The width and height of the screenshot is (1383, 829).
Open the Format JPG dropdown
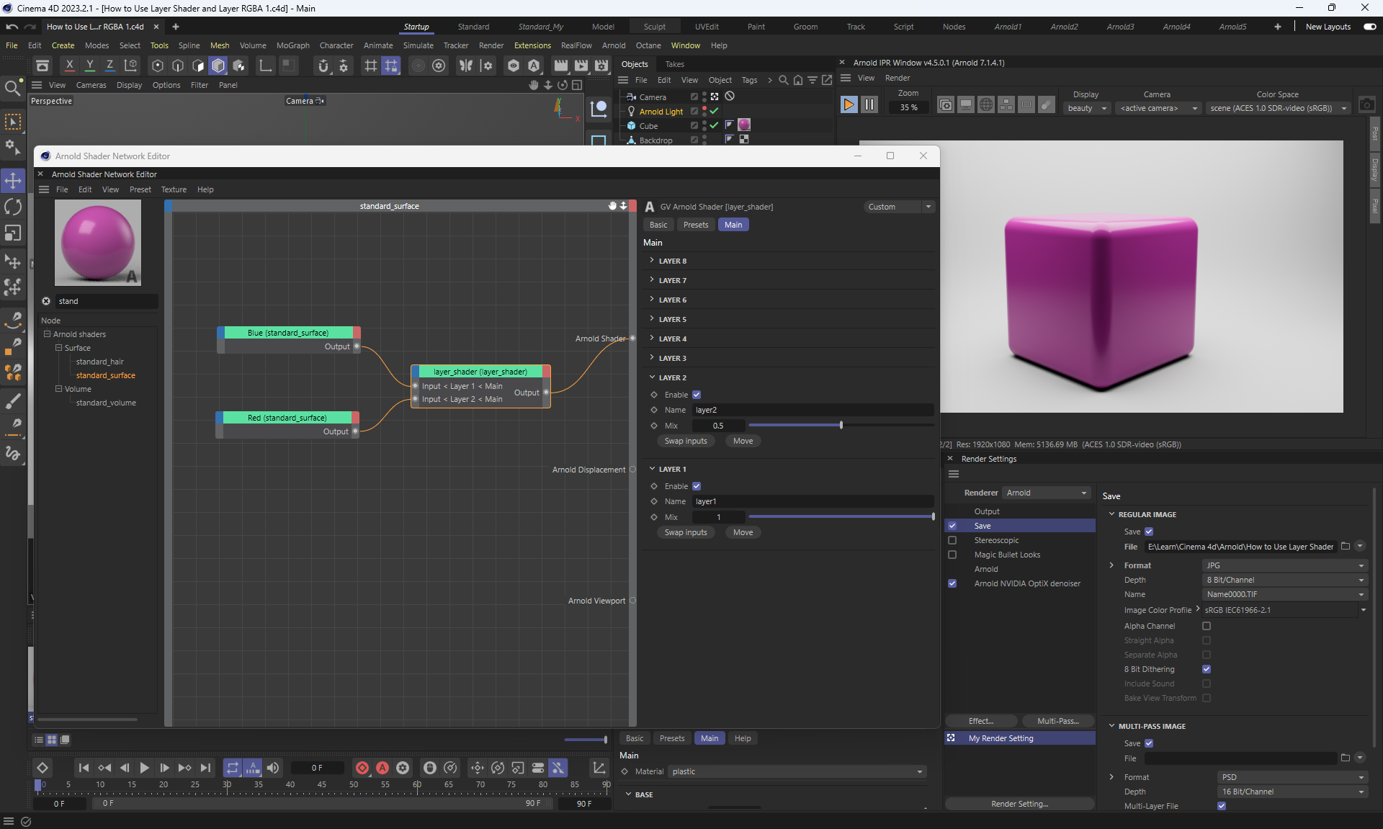pyautogui.click(x=1284, y=565)
